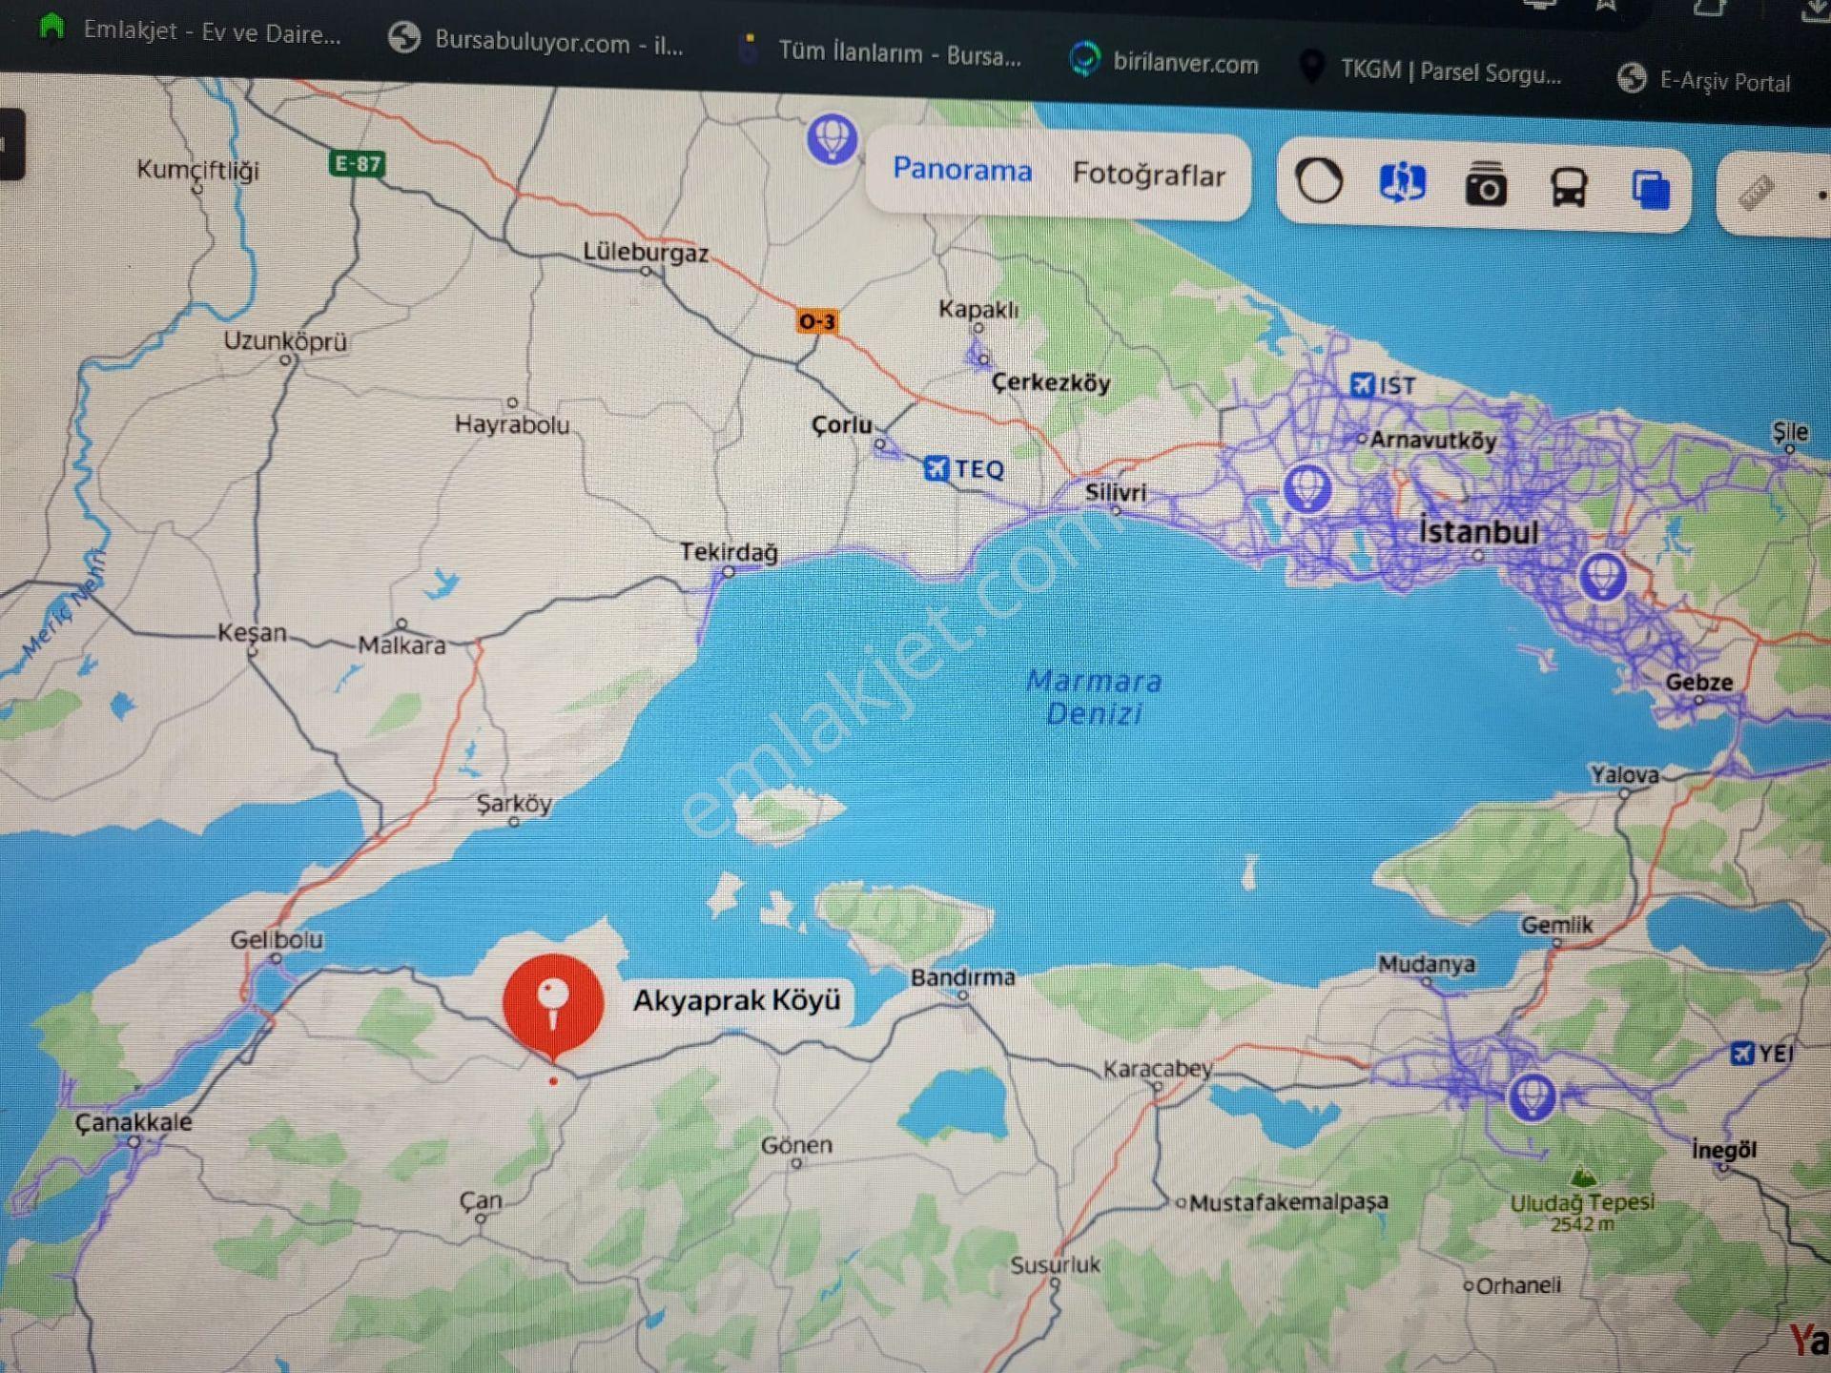Open the Tüm İlanlarım bookmark
This screenshot has width=1831, height=1373.
click(x=879, y=51)
